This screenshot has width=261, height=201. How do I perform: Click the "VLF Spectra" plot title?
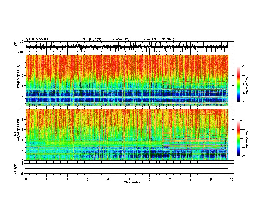37,39
